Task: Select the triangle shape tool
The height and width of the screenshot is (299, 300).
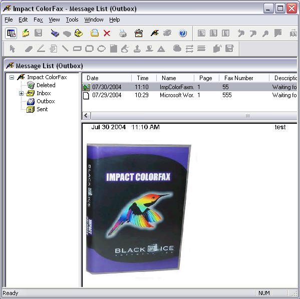Action: coord(161,49)
